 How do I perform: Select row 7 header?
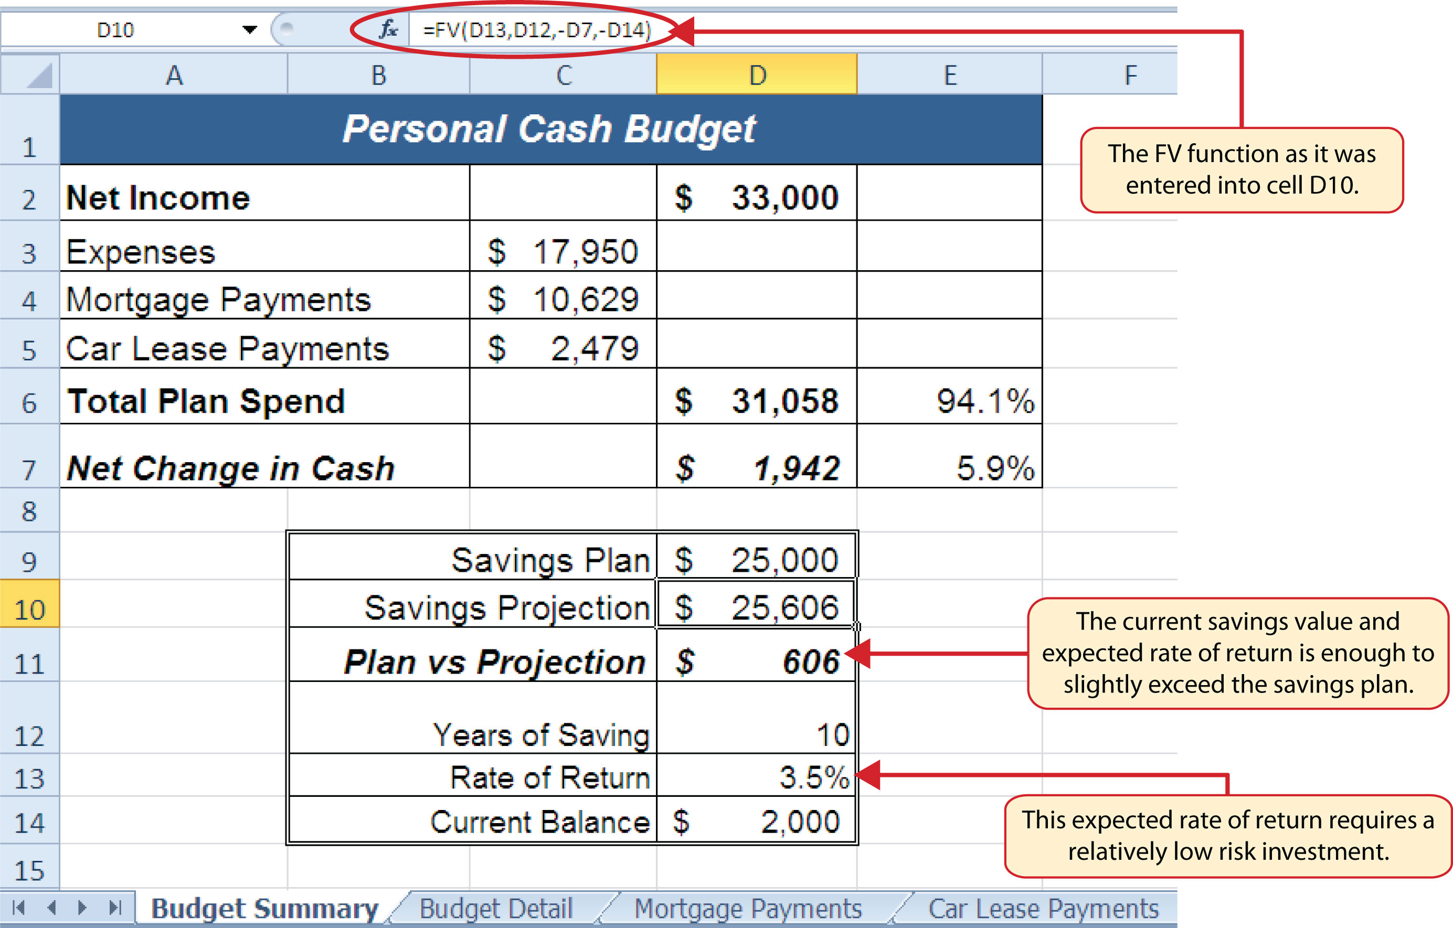tap(29, 456)
